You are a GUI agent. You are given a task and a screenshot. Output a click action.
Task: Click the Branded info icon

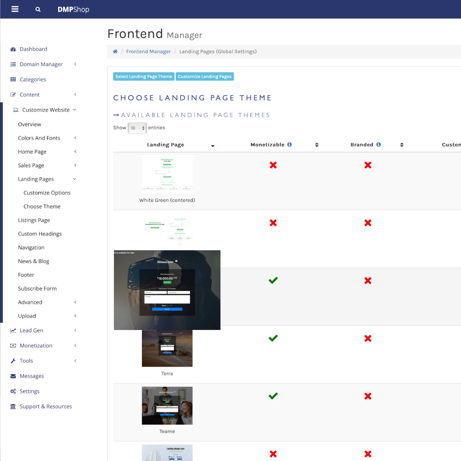(x=378, y=144)
